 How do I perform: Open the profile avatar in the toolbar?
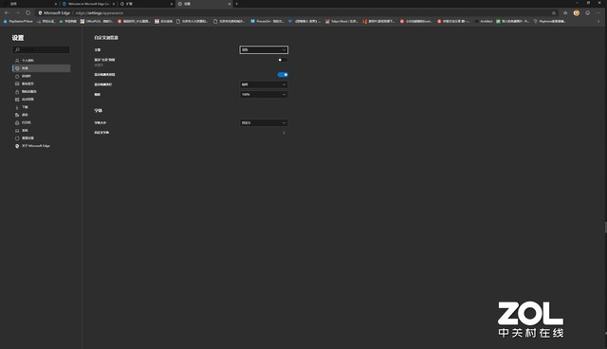coord(577,12)
